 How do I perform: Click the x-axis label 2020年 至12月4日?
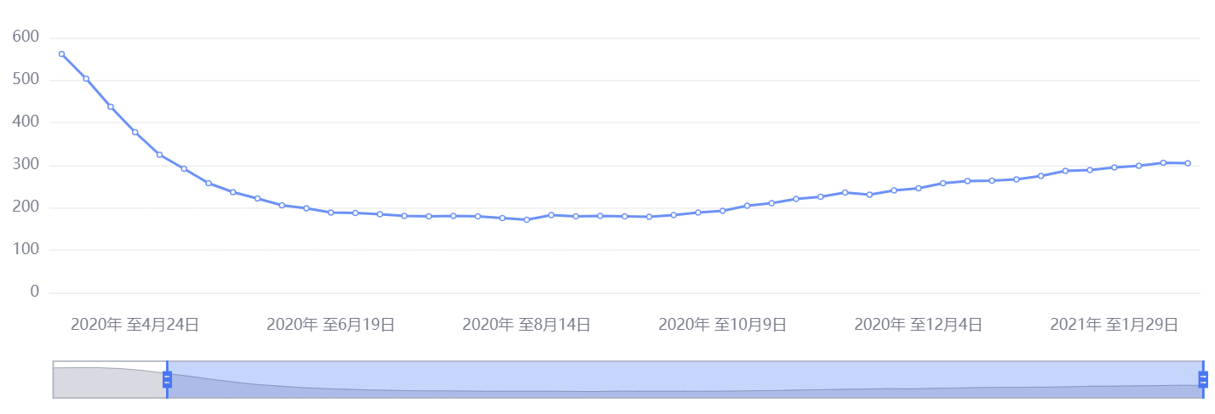[x=918, y=324]
